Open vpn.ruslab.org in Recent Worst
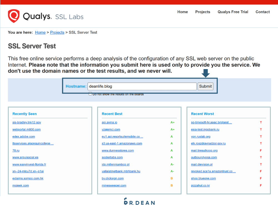278x209 pixels. coord(200,137)
